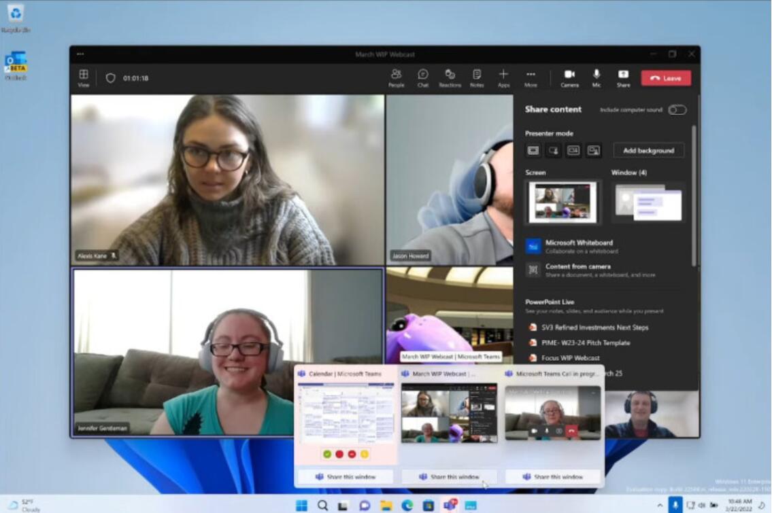Open the More actions menu
Viewport: 772px width, 513px height.
coord(531,77)
